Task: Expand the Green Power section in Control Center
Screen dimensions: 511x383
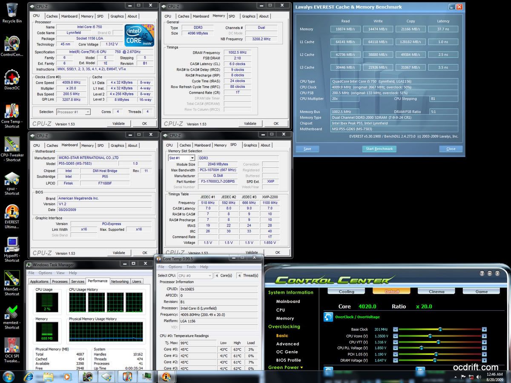Action: point(285,367)
